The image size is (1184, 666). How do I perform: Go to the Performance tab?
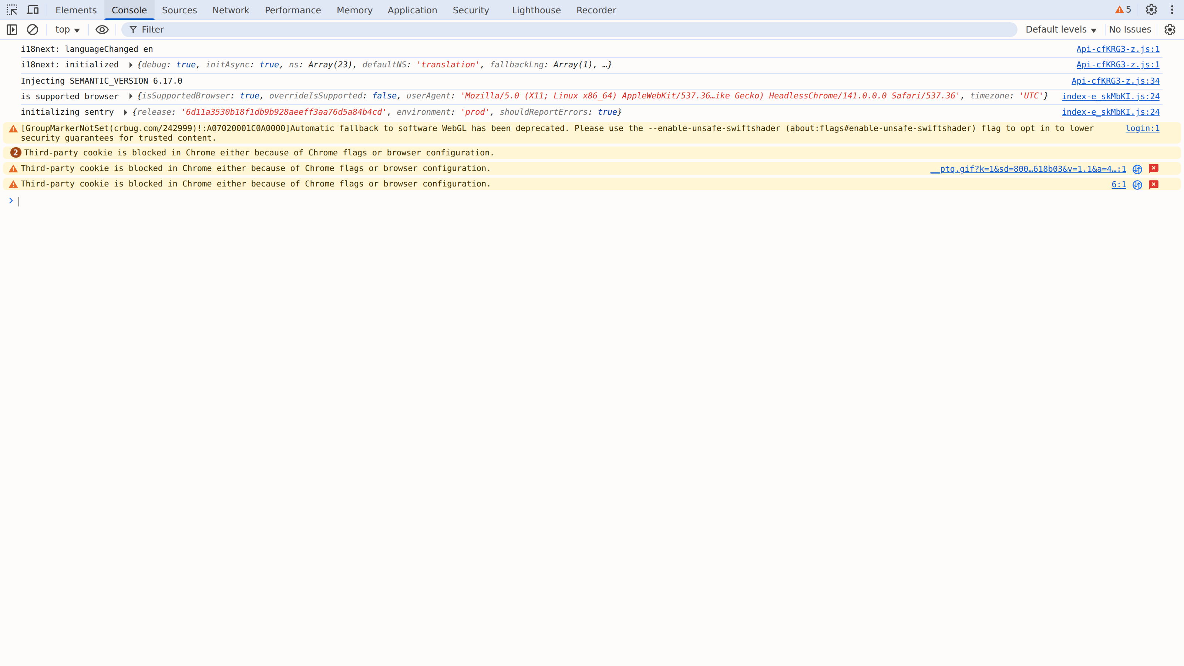pyautogui.click(x=293, y=10)
